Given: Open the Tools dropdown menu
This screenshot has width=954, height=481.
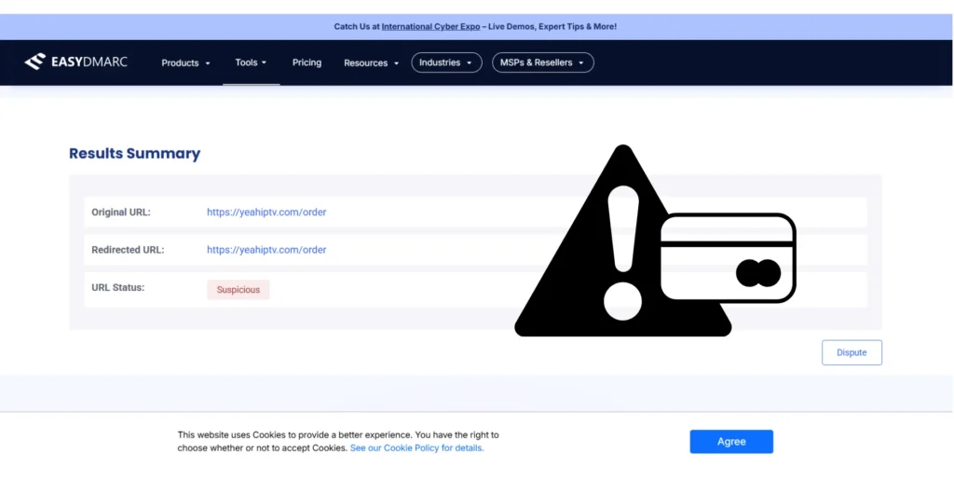Looking at the screenshot, I should [251, 62].
